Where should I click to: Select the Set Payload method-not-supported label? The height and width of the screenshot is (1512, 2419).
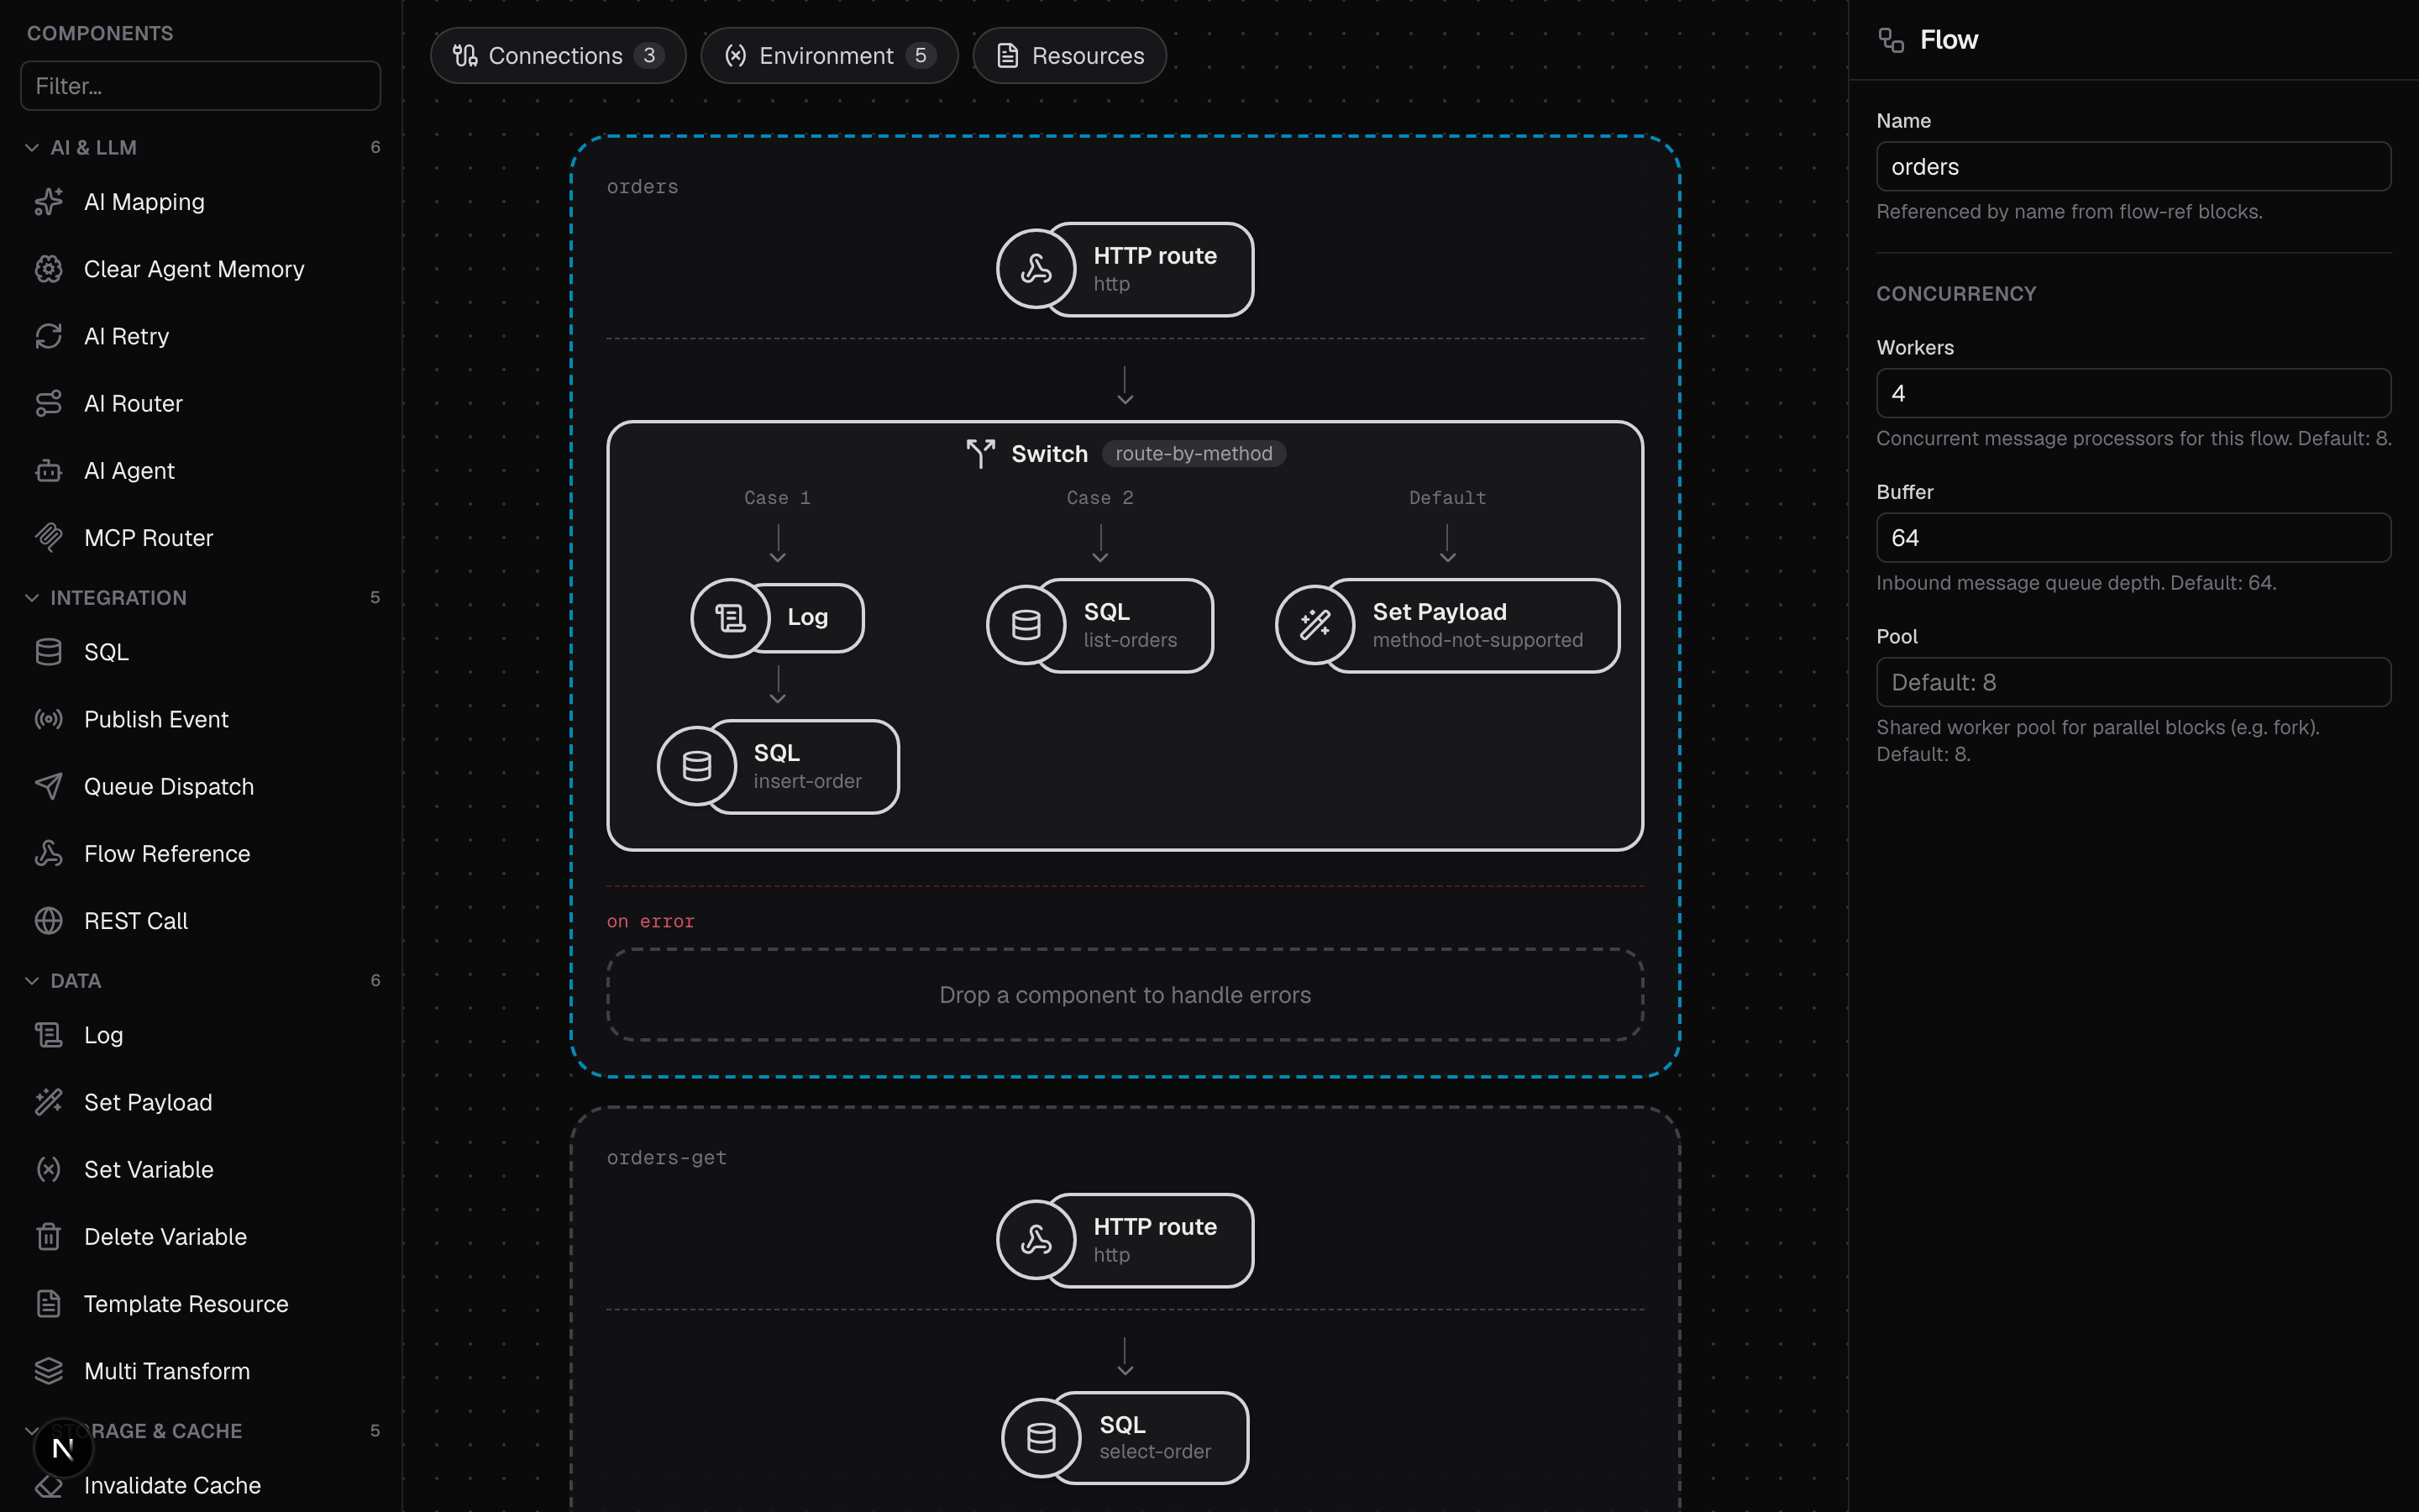tap(1477, 625)
